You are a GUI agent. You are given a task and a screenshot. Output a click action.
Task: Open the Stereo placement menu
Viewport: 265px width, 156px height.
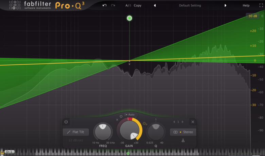[183, 132]
